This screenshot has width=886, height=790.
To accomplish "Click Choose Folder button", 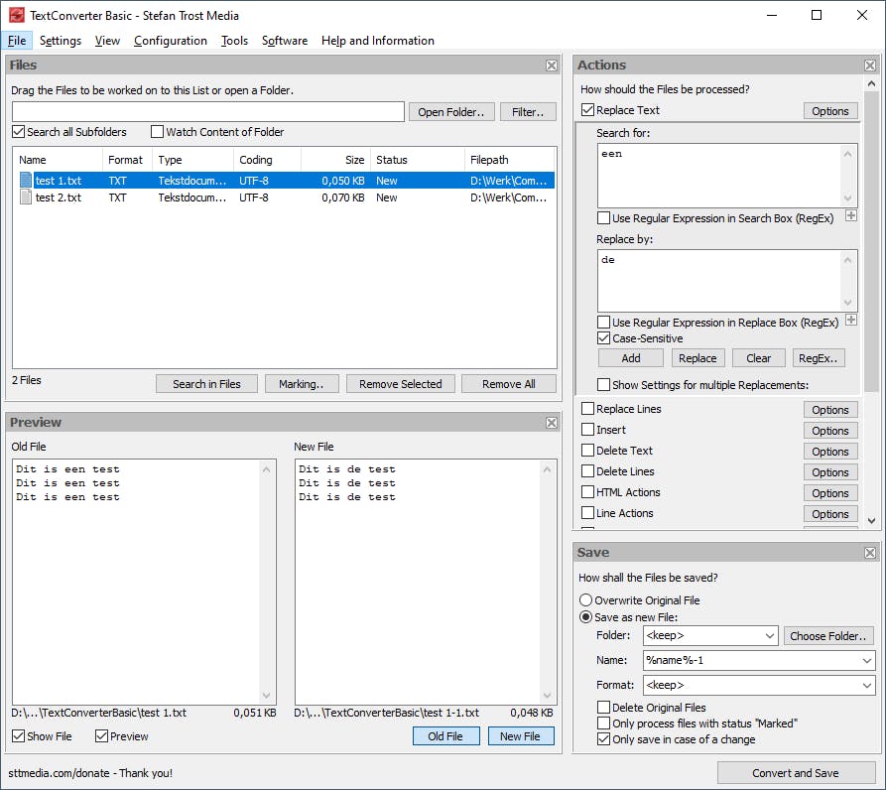I will point(827,636).
